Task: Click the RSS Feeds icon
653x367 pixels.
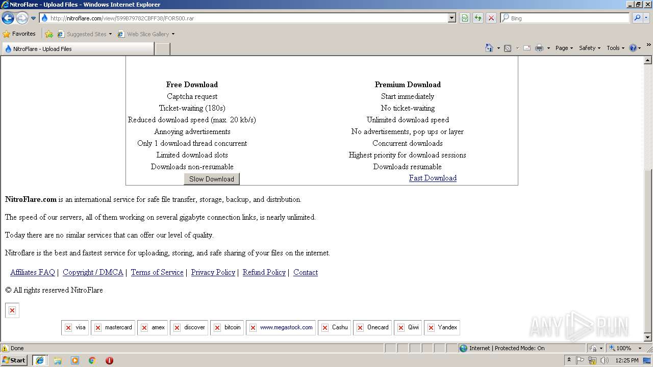Action: click(x=508, y=48)
